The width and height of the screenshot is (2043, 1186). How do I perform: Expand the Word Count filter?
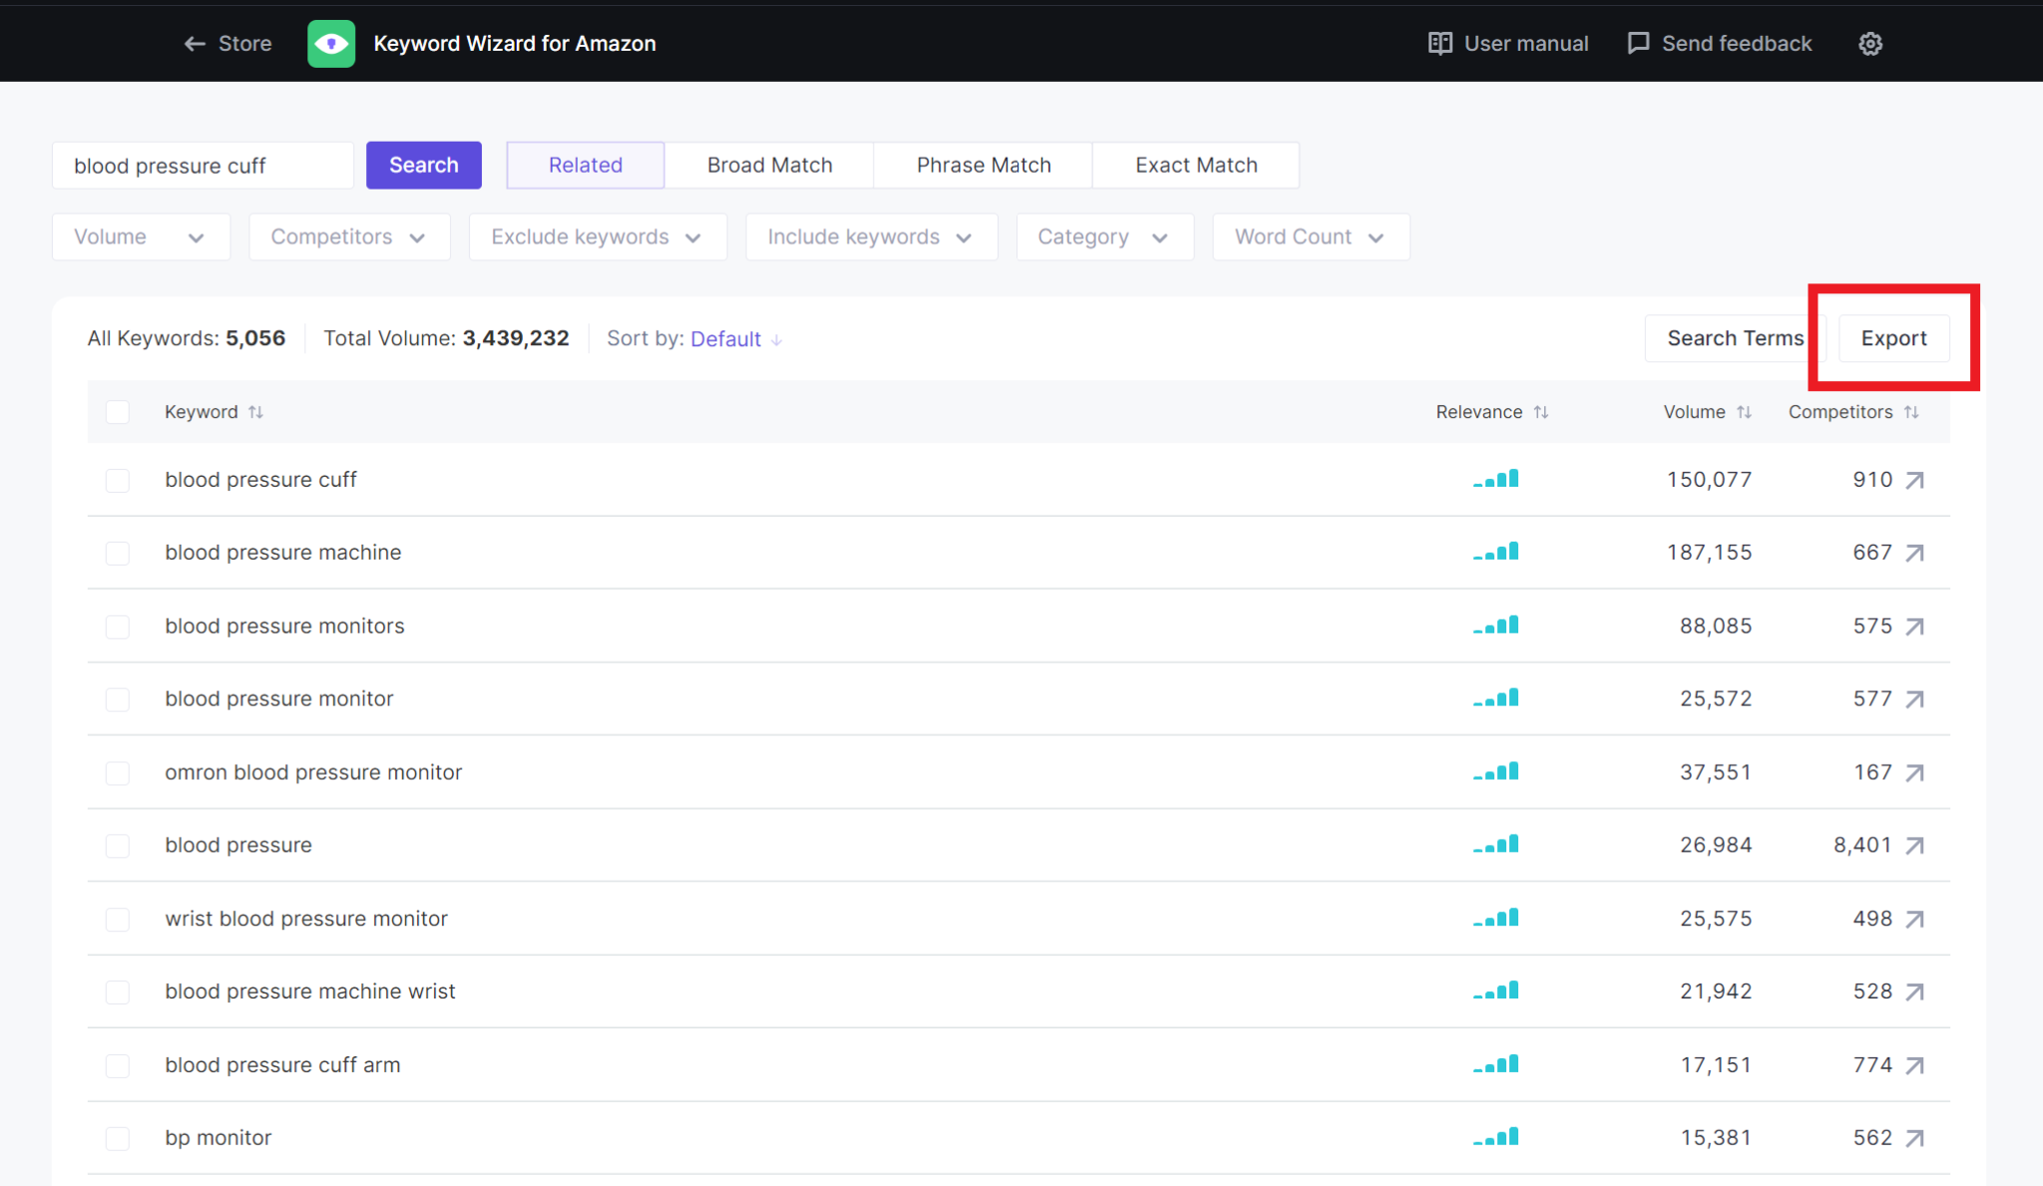point(1310,237)
